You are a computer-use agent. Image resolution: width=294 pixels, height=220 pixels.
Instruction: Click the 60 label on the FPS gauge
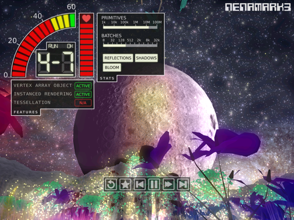tap(71, 7)
